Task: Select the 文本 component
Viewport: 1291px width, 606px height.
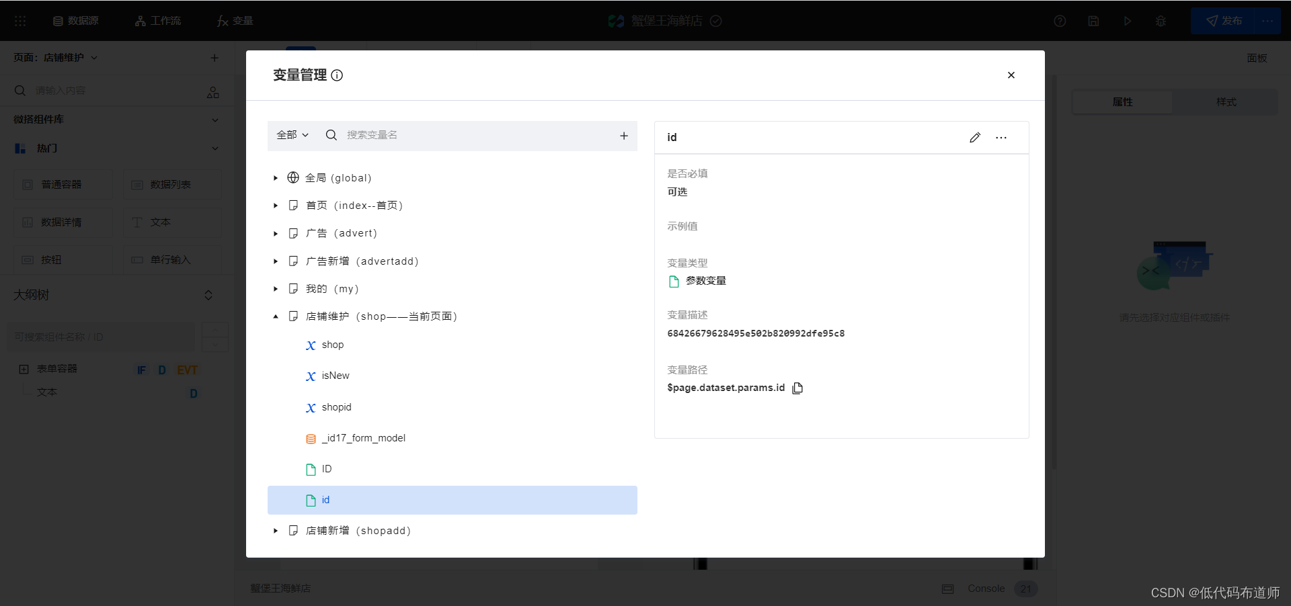Action: (172, 222)
